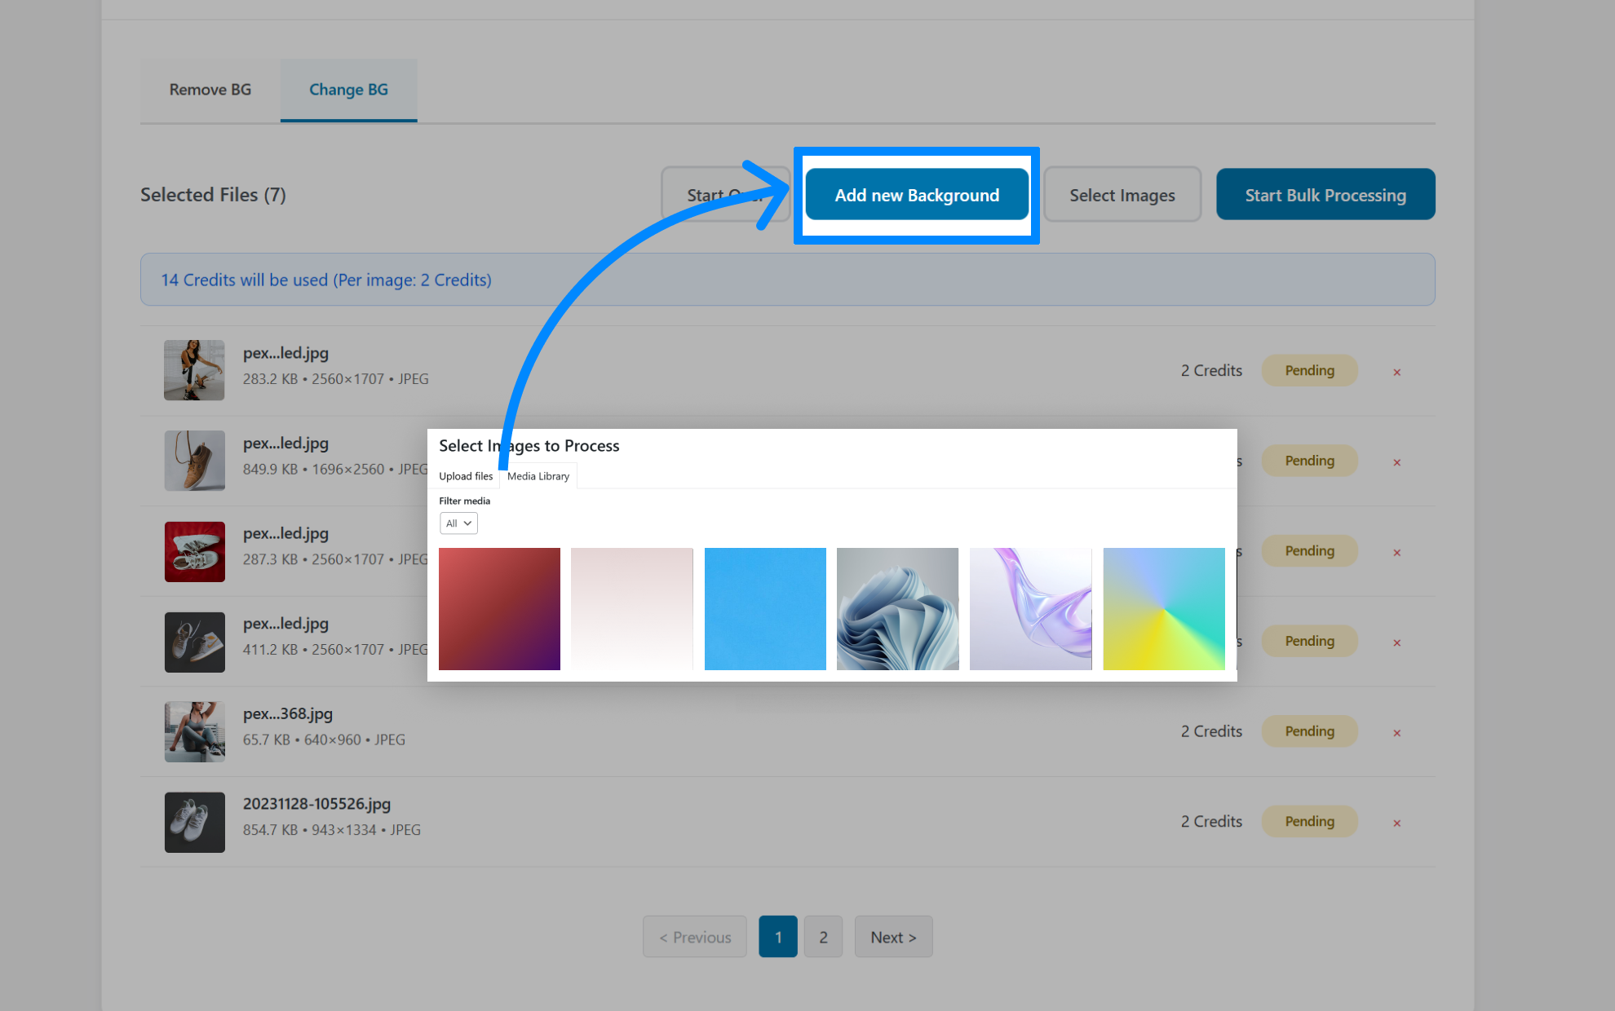The width and height of the screenshot is (1615, 1011).
Task: Switch to Media Library tab
Action: [538, 476]
